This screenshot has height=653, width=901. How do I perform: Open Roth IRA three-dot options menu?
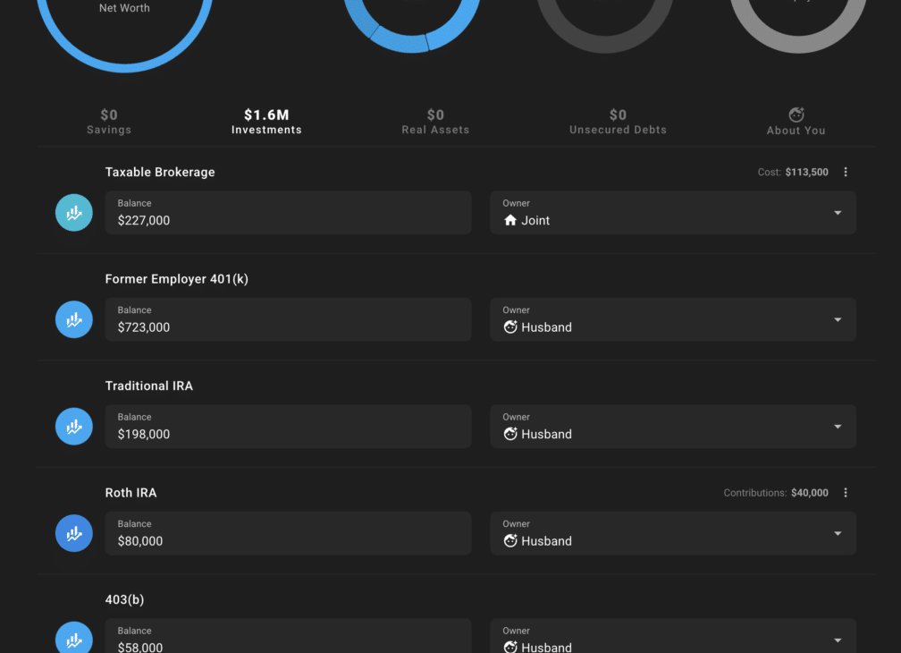coord(846,493)
